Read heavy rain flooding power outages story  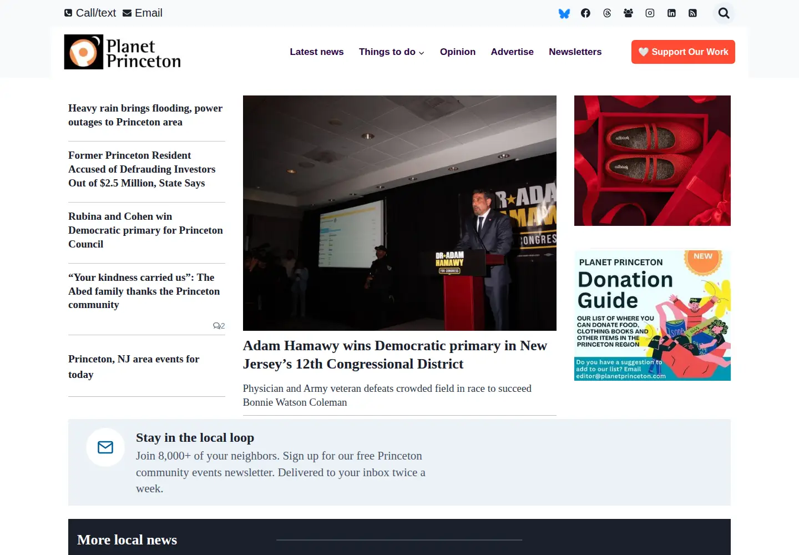pyautogui.click(x=145, y=115)
